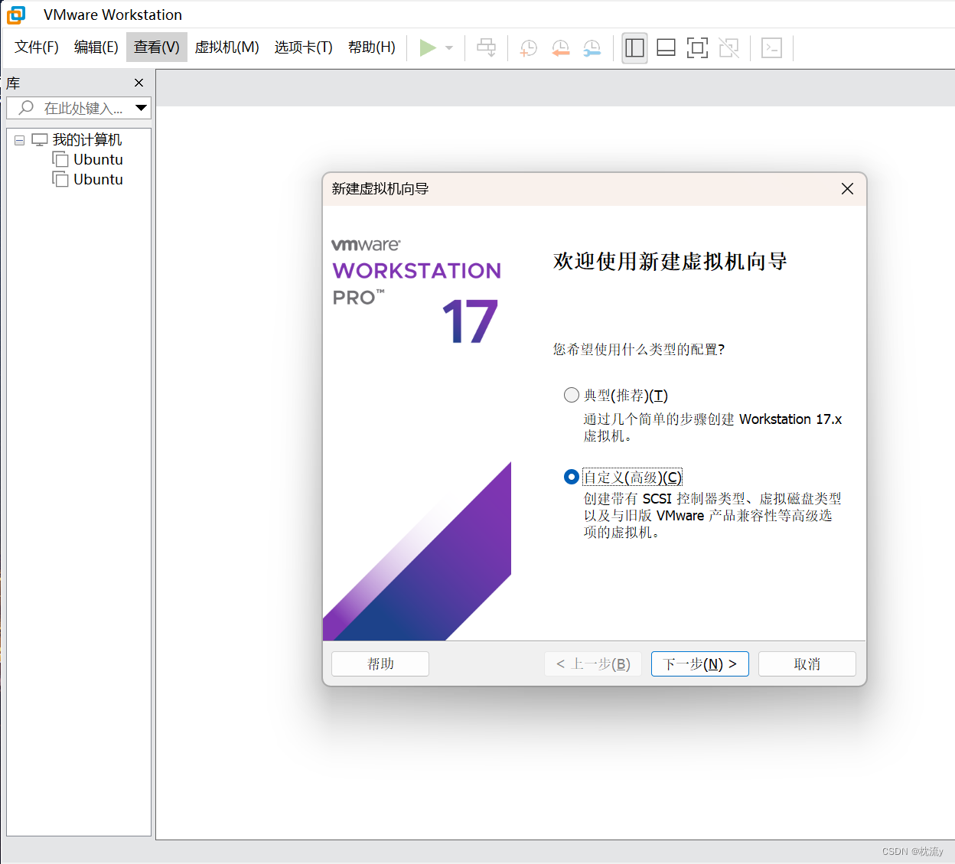Click the 欢迎使用新建虚拟机向导 heading

point(670,261)
